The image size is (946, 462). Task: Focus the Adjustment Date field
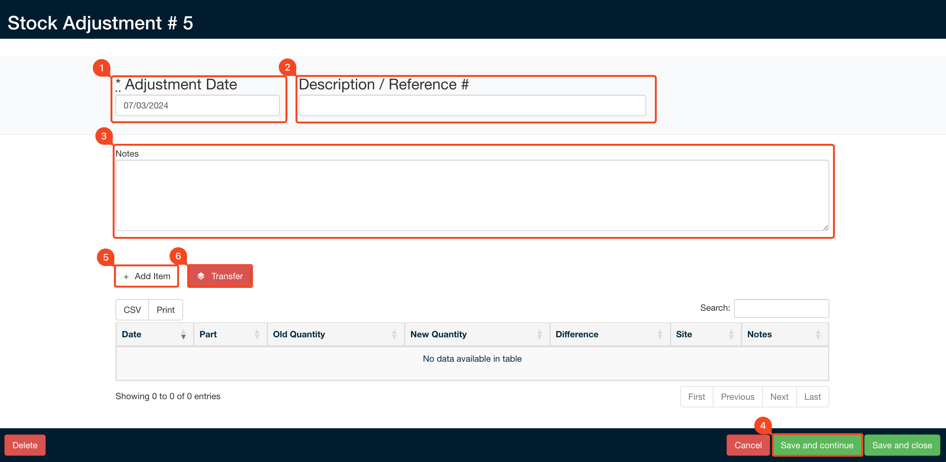[x=197, y=106]
